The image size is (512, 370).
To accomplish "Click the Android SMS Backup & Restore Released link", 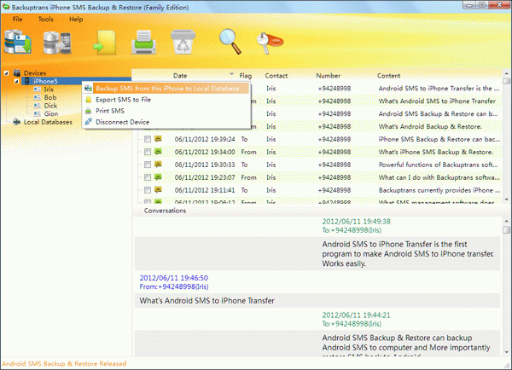I will pos(64,363).
